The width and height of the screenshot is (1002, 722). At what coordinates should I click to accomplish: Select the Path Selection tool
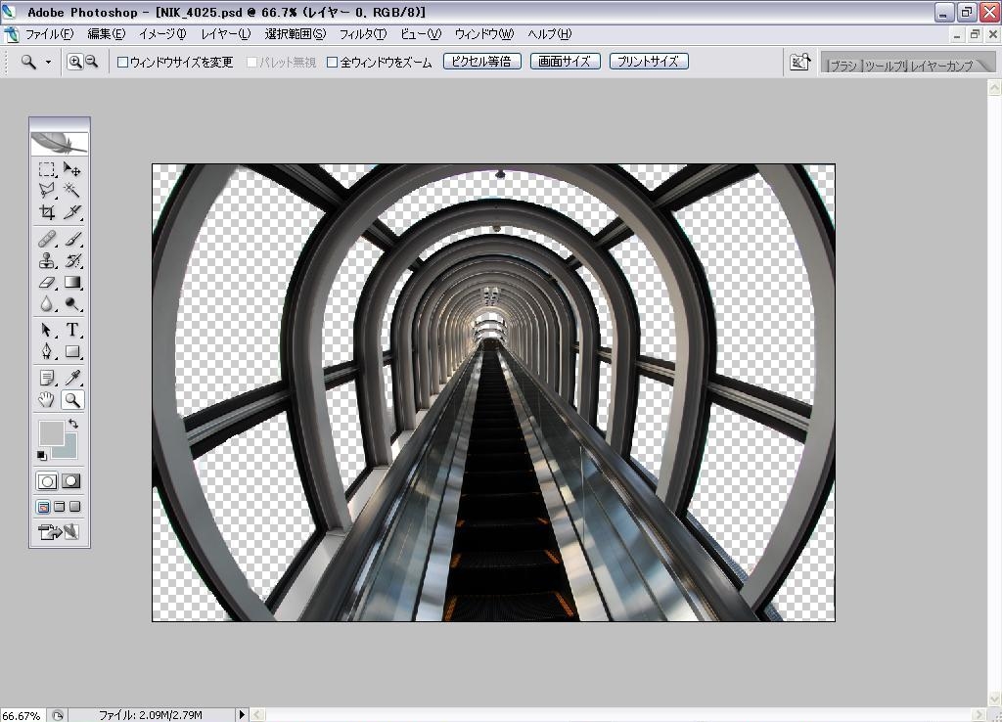46,331
